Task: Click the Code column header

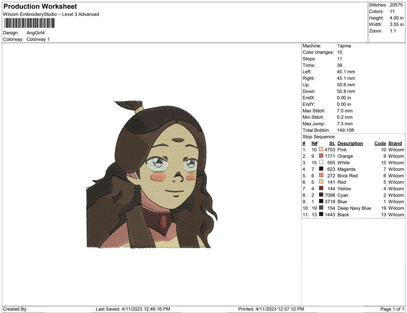Action: [380, 143]
